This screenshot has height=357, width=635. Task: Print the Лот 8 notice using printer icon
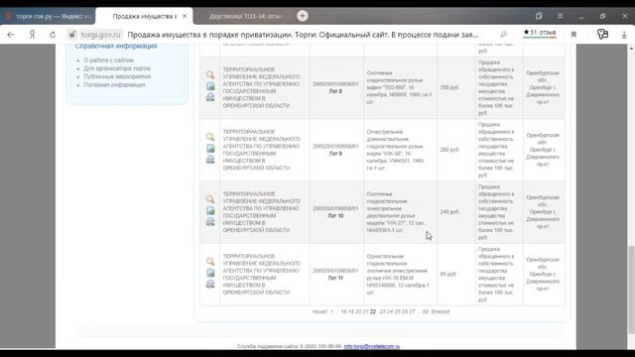(210, 97)
